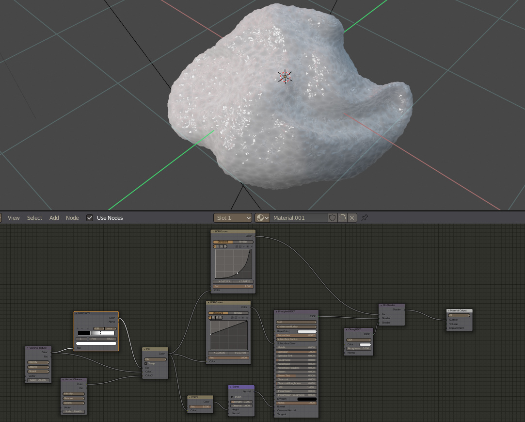Image resolution: width=525 pixels, height=422 pixels.
Task: Click the Base Color swatch on Principled BSDF
Action: (307, 331)
